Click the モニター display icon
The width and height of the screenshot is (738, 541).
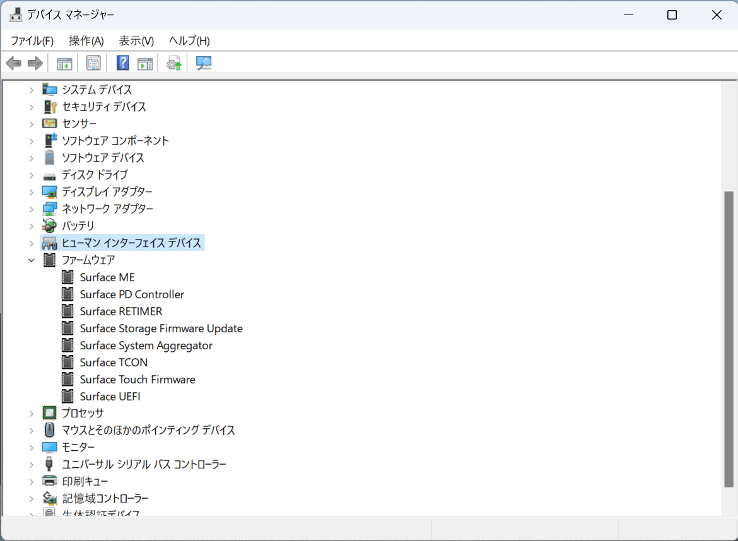(49, 448)
